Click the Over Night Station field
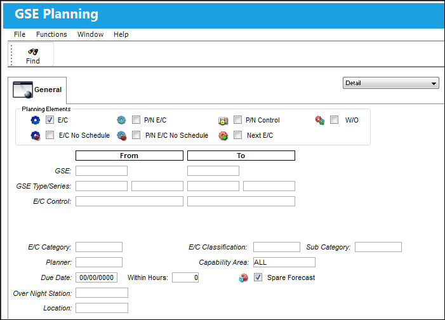 tap(102, 293)
